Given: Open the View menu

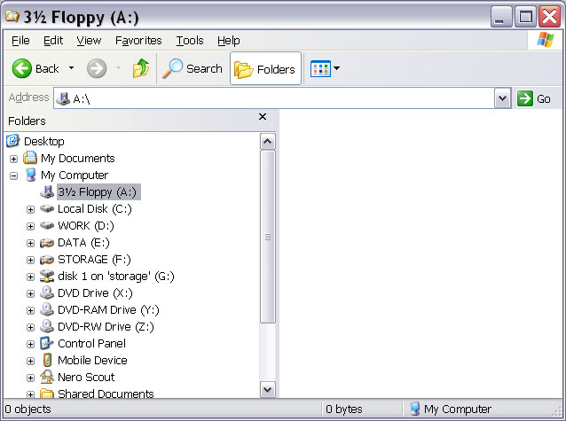Looking at the screenshot, I should (x=89, y=41).
